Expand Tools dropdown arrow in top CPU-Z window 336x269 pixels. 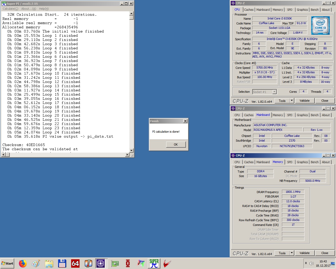pos(292,101)
